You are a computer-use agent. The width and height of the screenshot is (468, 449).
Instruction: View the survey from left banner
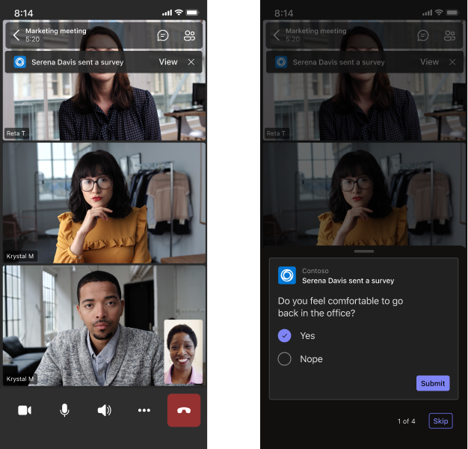coord(168,62)
